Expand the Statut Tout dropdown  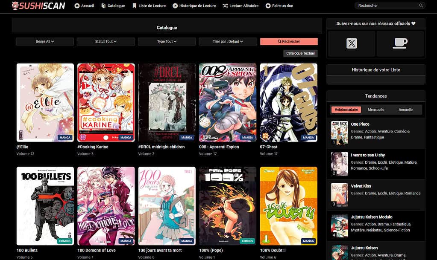[106, 42]
